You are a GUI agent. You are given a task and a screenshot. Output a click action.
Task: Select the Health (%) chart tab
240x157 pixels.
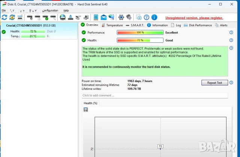pos(90,103)
